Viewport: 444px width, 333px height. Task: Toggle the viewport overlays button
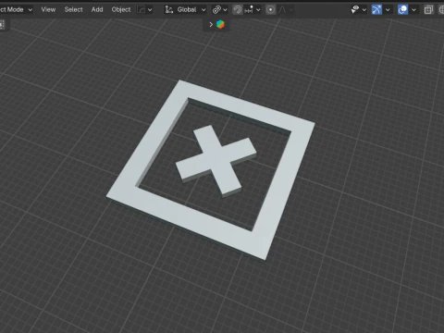[x=402, y=10]
